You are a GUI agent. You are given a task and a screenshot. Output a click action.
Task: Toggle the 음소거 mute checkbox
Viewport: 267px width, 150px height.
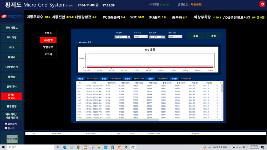point(6,128)
